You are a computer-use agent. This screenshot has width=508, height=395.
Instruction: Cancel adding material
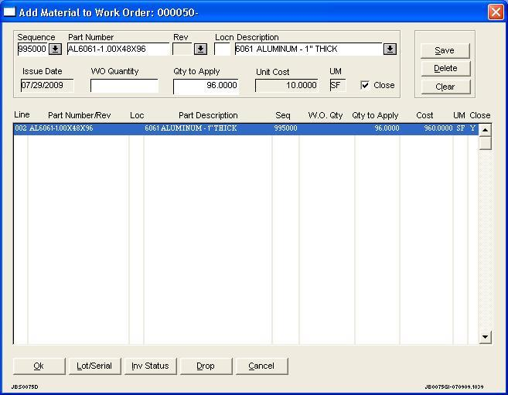(261, 366)
